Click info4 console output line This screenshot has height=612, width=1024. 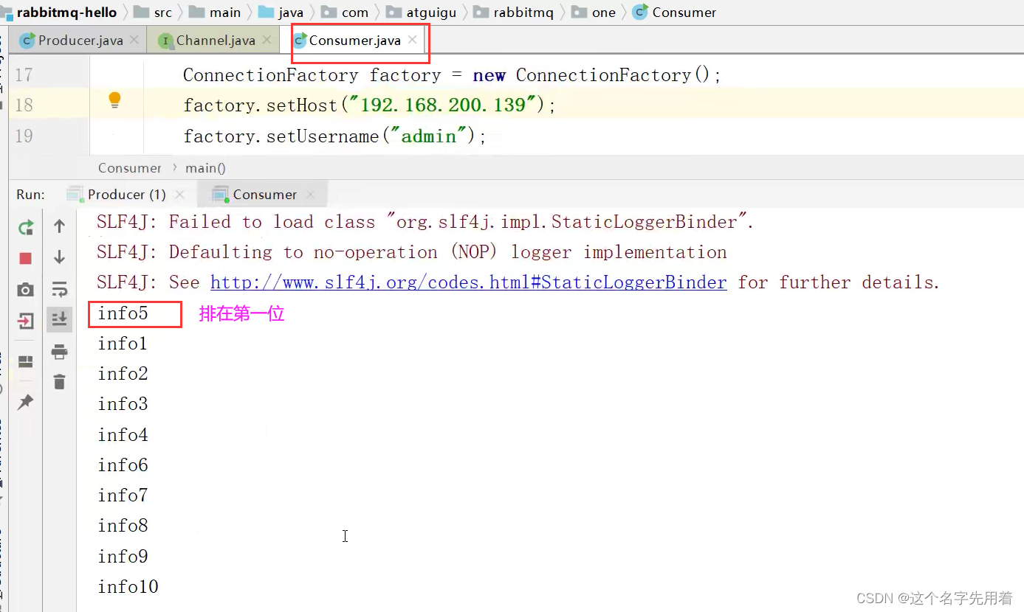(x=123, y=435)
